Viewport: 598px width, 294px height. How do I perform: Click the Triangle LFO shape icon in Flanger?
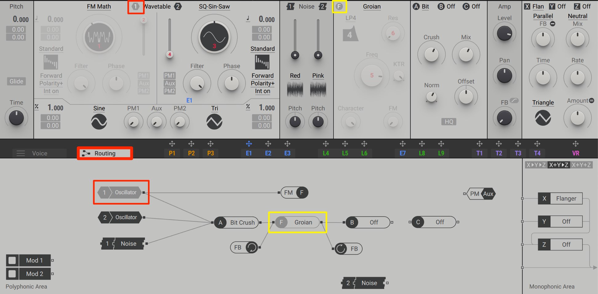543,118
